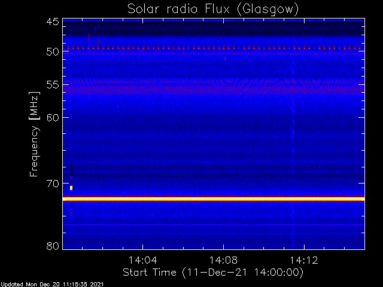383x287 pixels.
Task: Click the 60 frequency tick label
Action: pos(53,118)
